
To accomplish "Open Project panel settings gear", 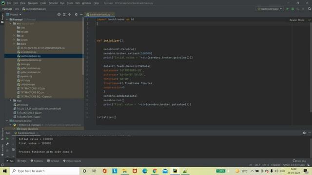I will 76,15.
